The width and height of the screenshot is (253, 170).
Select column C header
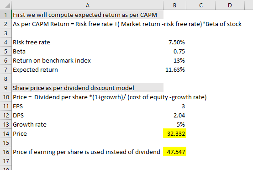point(201,5)
